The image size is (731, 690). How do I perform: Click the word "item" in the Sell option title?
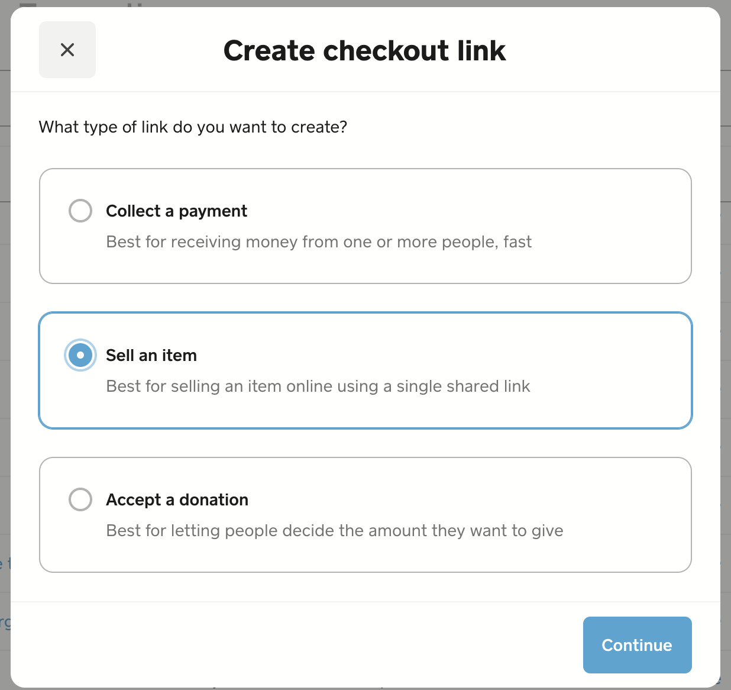coord(179,356)
